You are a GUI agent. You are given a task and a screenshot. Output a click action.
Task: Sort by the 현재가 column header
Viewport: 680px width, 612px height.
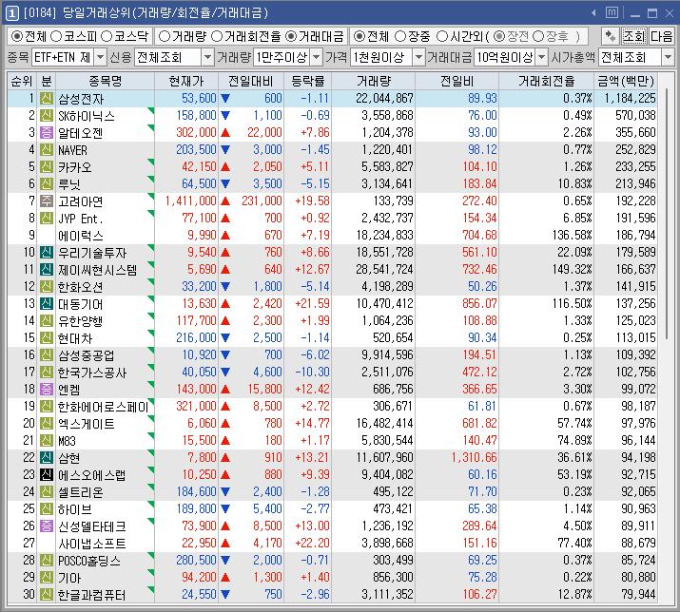click(x=186, y=81)
